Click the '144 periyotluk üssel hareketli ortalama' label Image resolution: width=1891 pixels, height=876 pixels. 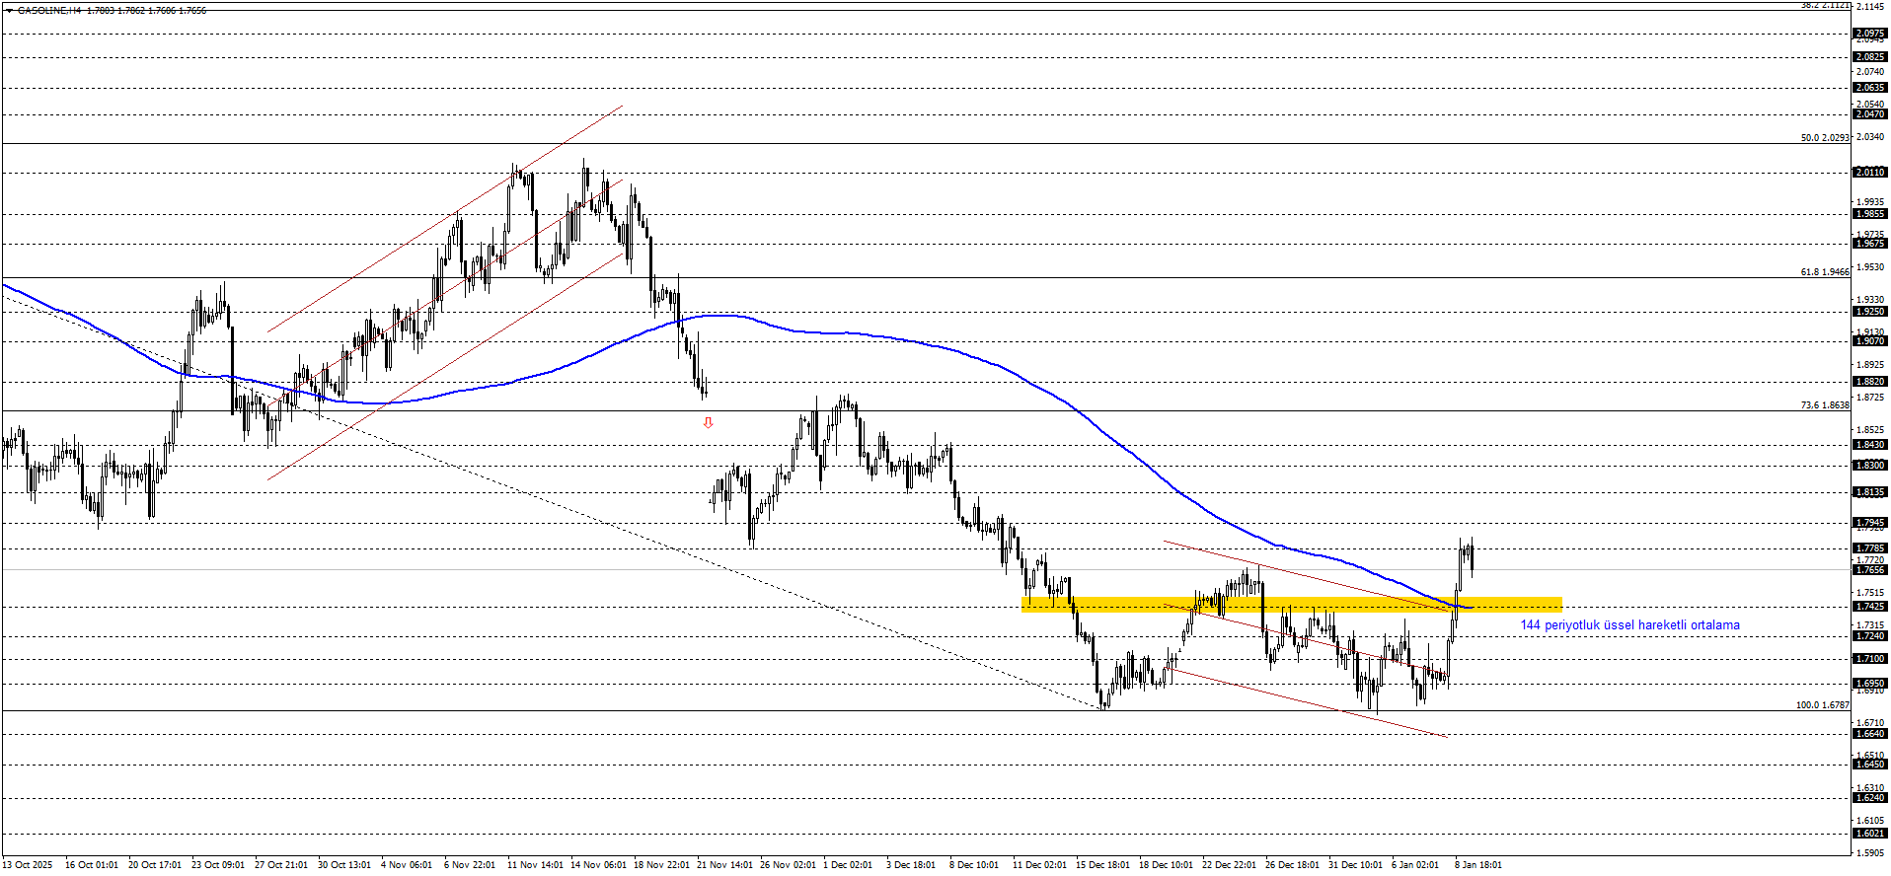[x=1629, y=625]
